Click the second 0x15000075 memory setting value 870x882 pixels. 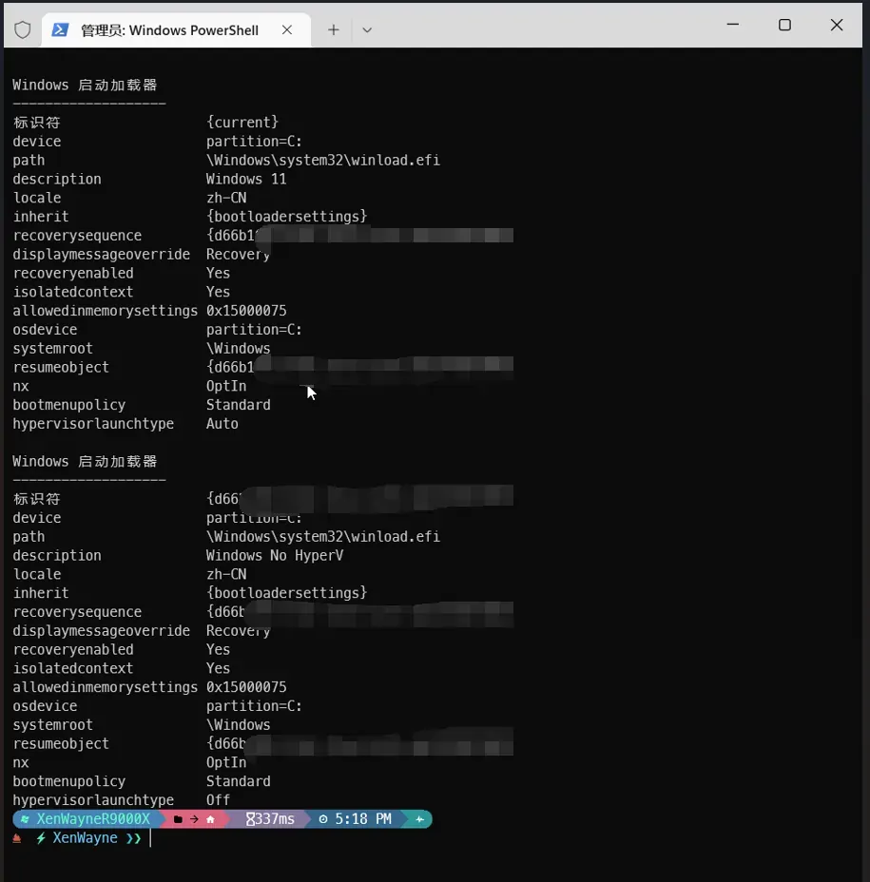pos(246,687)
